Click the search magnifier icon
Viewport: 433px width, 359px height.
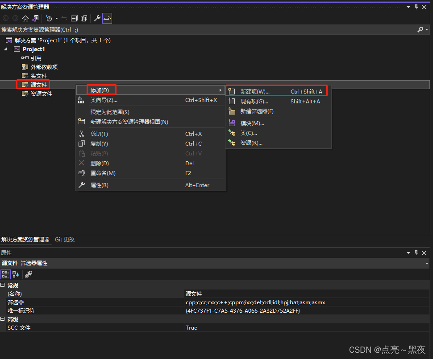[x=421, y=29]
